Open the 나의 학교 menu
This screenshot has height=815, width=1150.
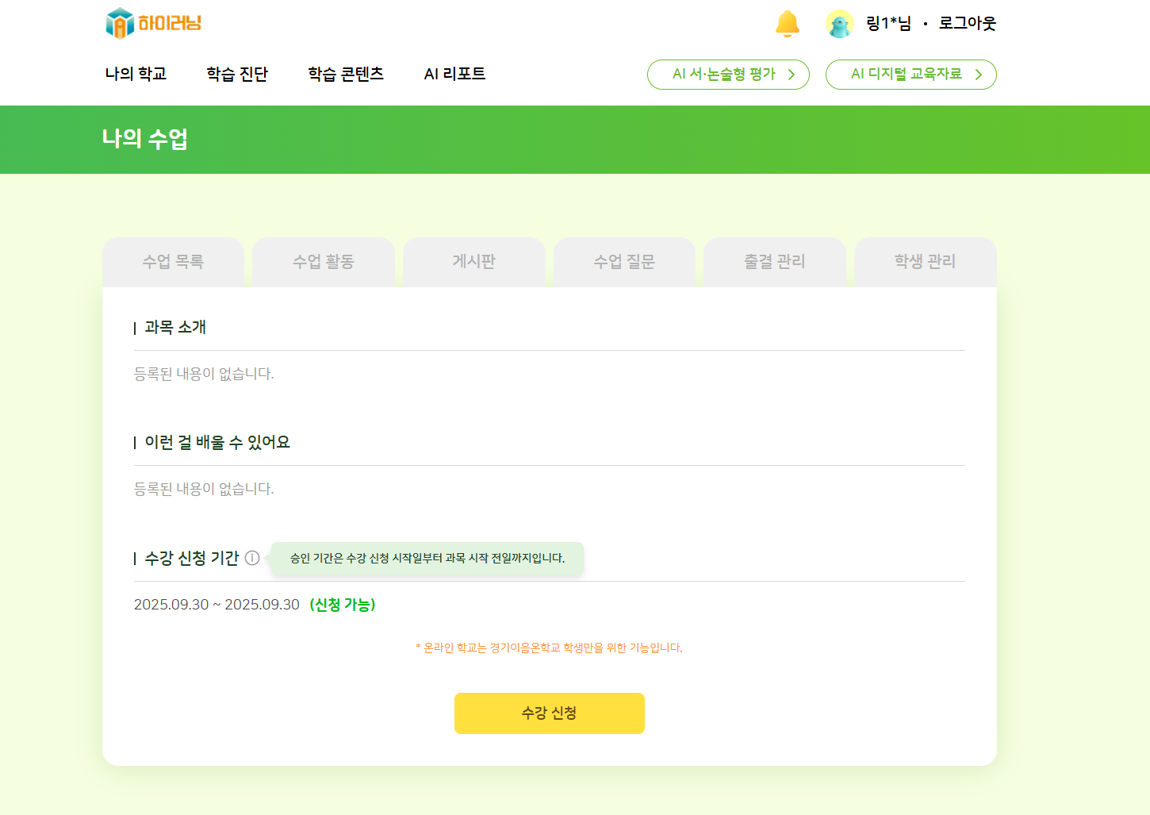click(x=136, y=74)
